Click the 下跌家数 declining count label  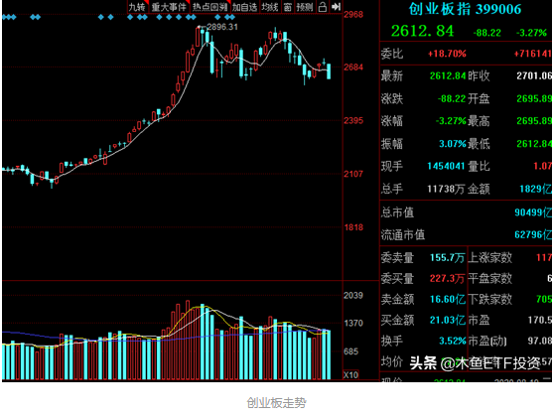click(489, 299)
